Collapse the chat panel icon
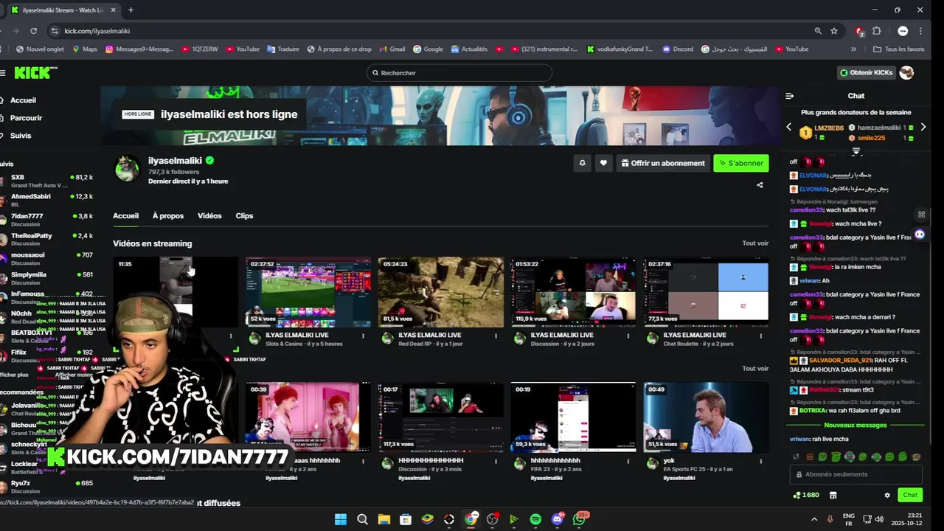Viewport: 944px width, 531px height. click(789, 96)
